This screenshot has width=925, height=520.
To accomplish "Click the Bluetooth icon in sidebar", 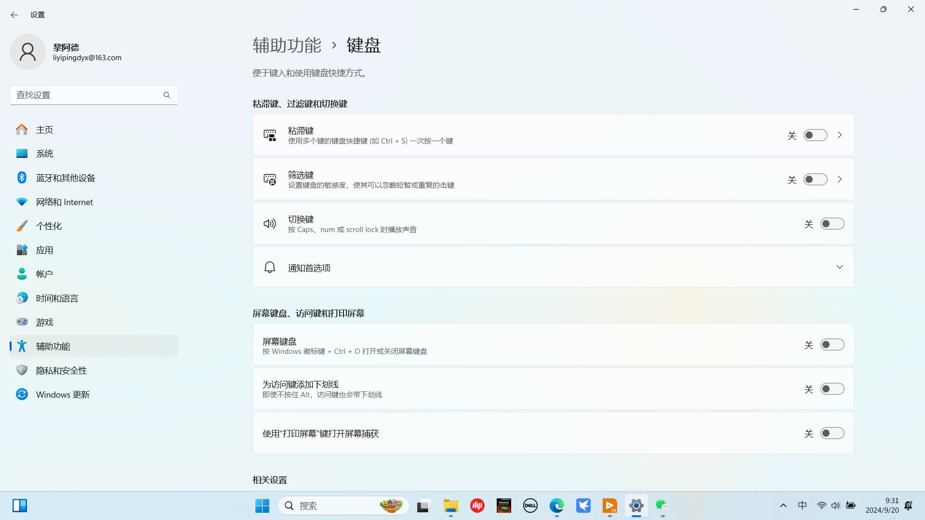I will pyautogui.click(x=22, y=178).
